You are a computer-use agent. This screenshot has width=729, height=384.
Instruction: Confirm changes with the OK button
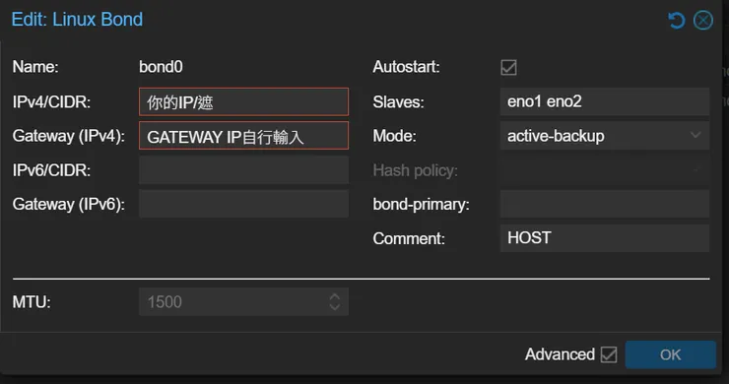point(670,354)
